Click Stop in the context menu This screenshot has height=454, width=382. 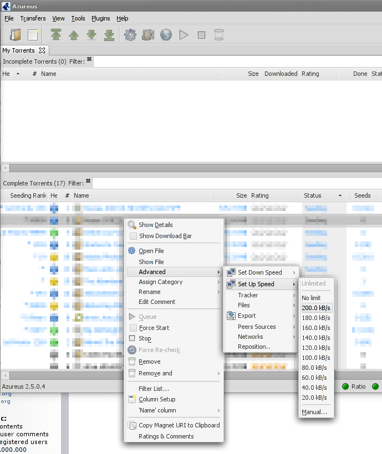[145, 338]
